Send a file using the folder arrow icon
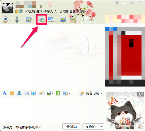This screenshot has height=131, width=145. coord(29,19)
